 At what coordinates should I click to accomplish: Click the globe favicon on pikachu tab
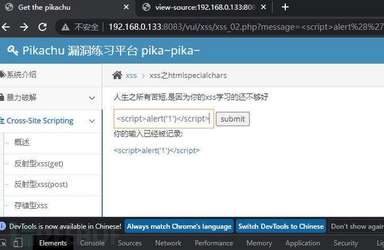(9, 7)
